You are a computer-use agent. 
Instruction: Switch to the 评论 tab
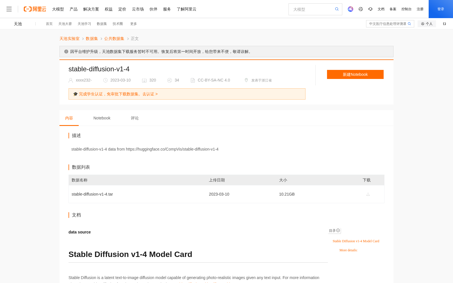click(135, 118)
